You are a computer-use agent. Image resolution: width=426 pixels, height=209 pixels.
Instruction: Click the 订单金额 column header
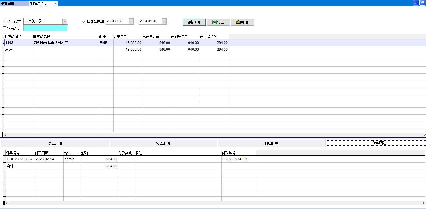128,36
